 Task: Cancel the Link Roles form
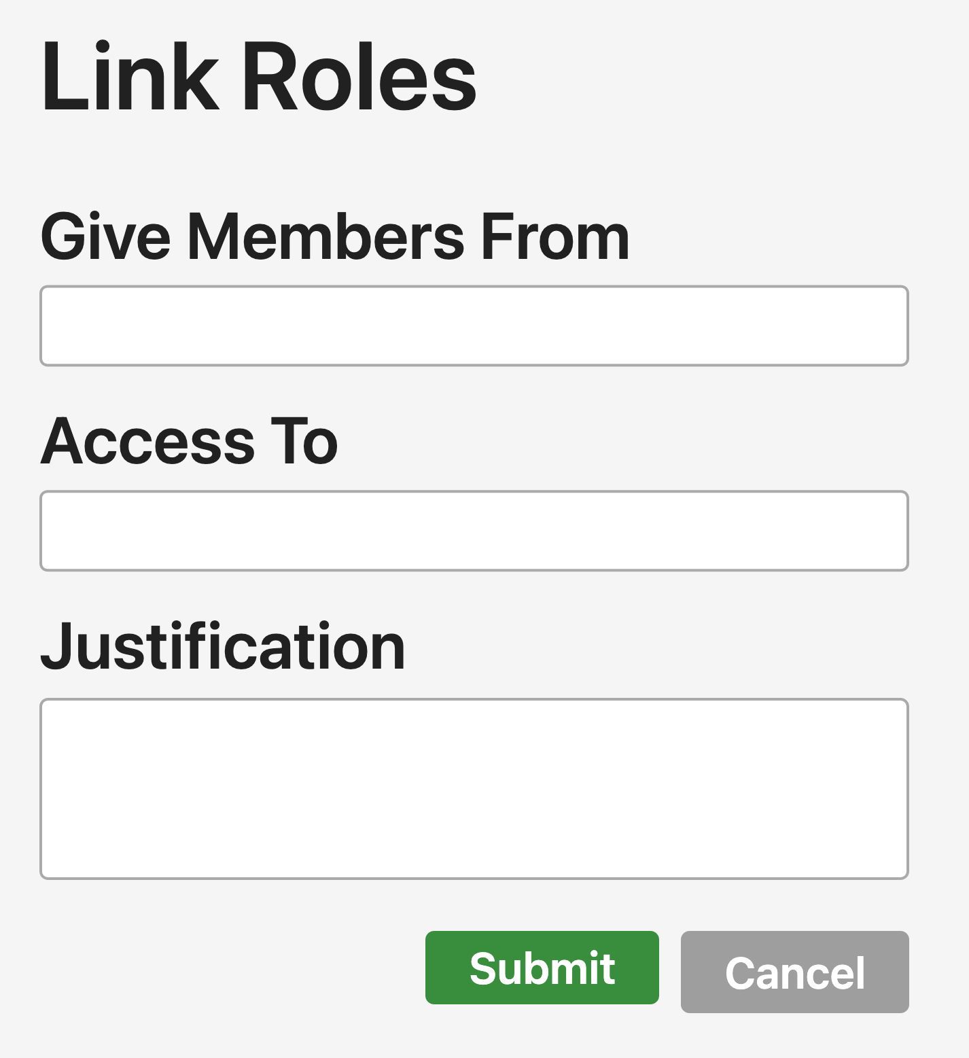coord(794,972)
